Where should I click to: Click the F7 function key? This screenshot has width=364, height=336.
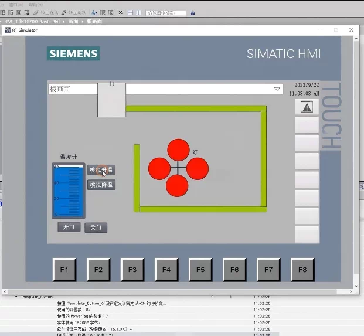[268, 270]
